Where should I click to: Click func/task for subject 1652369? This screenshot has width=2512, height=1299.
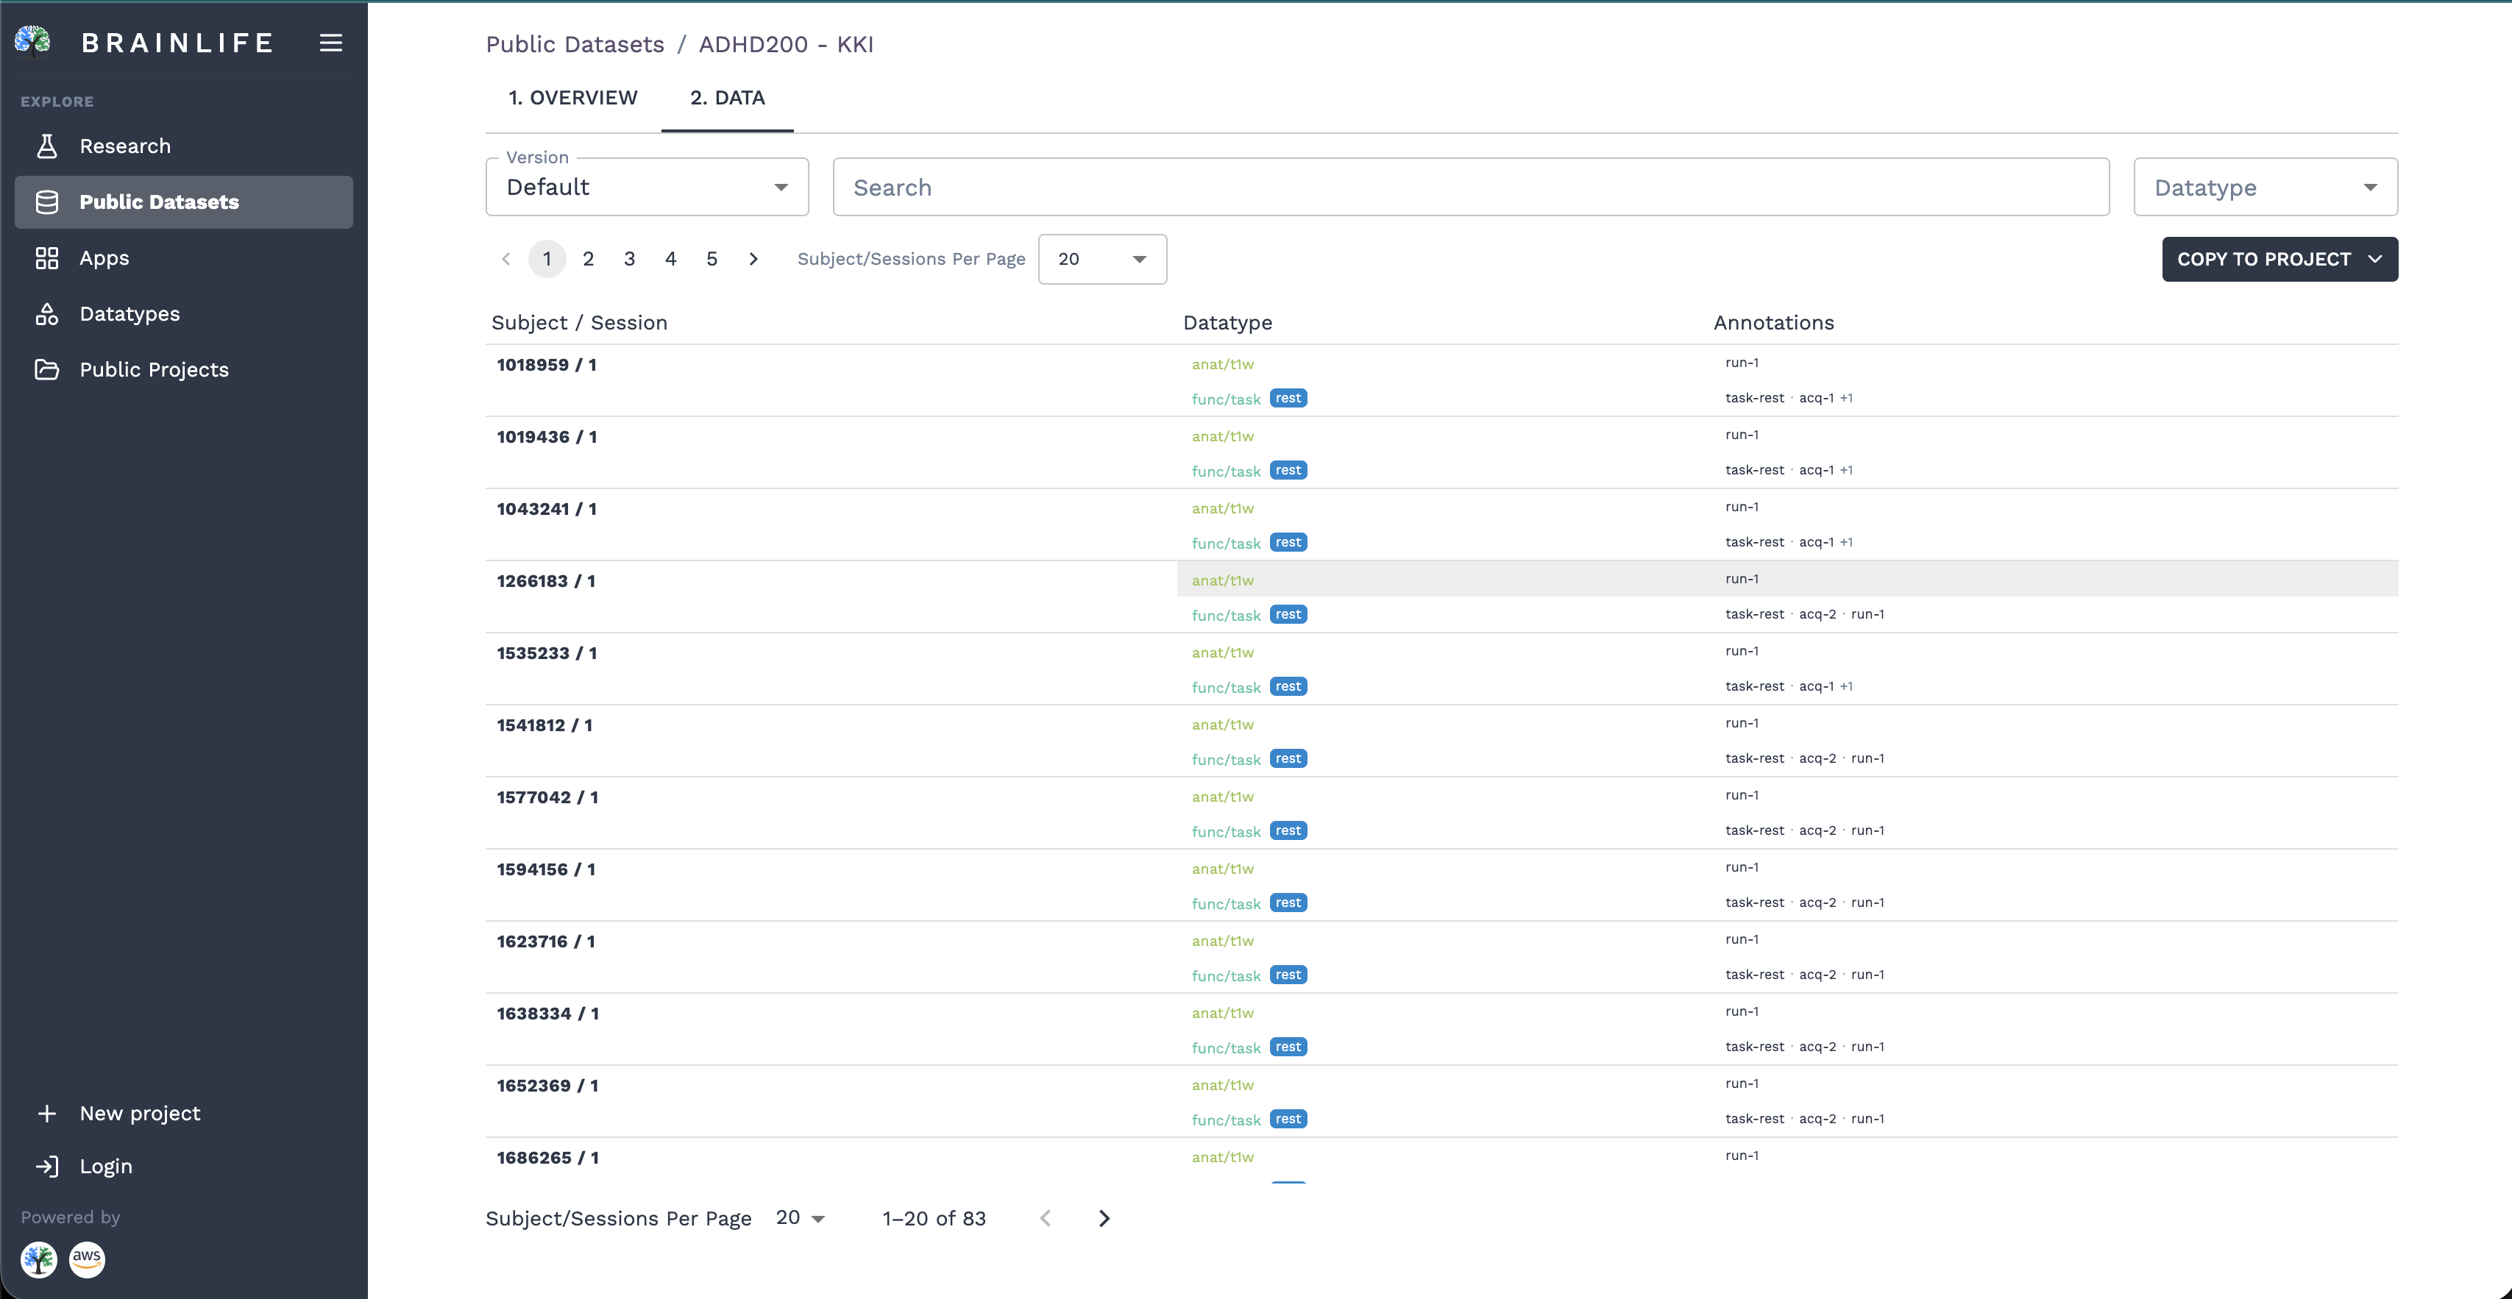1226,1121
